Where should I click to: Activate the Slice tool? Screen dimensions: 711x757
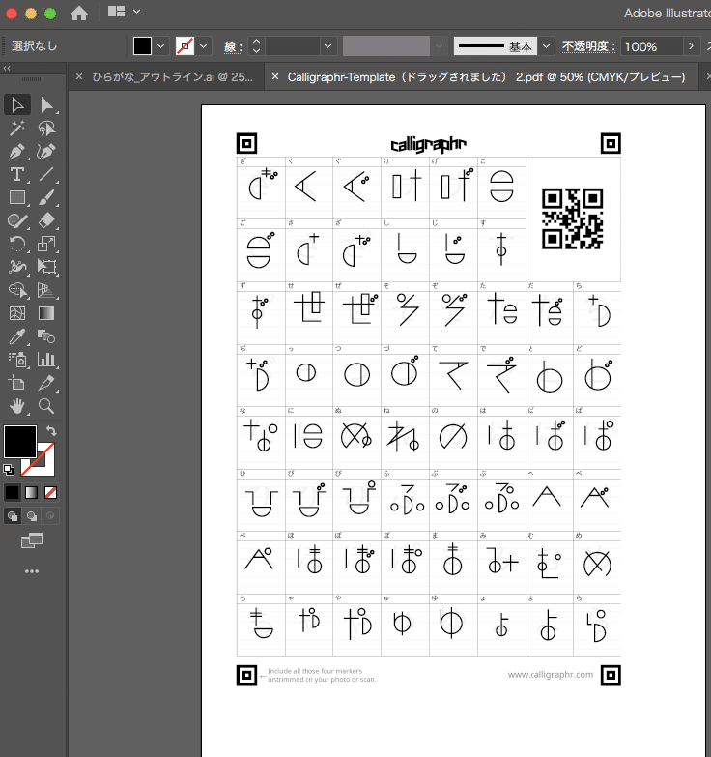click(46, 383)
